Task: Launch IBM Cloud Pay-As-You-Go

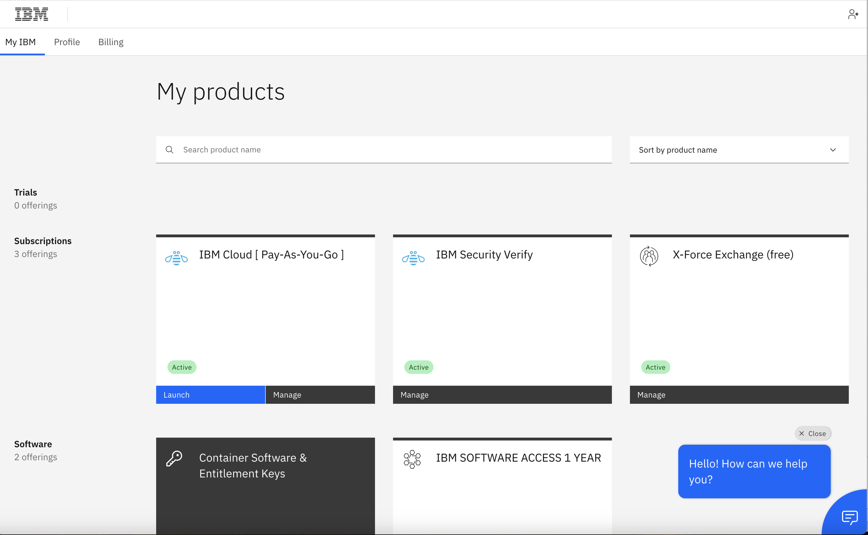Action: tap(210, 395)
